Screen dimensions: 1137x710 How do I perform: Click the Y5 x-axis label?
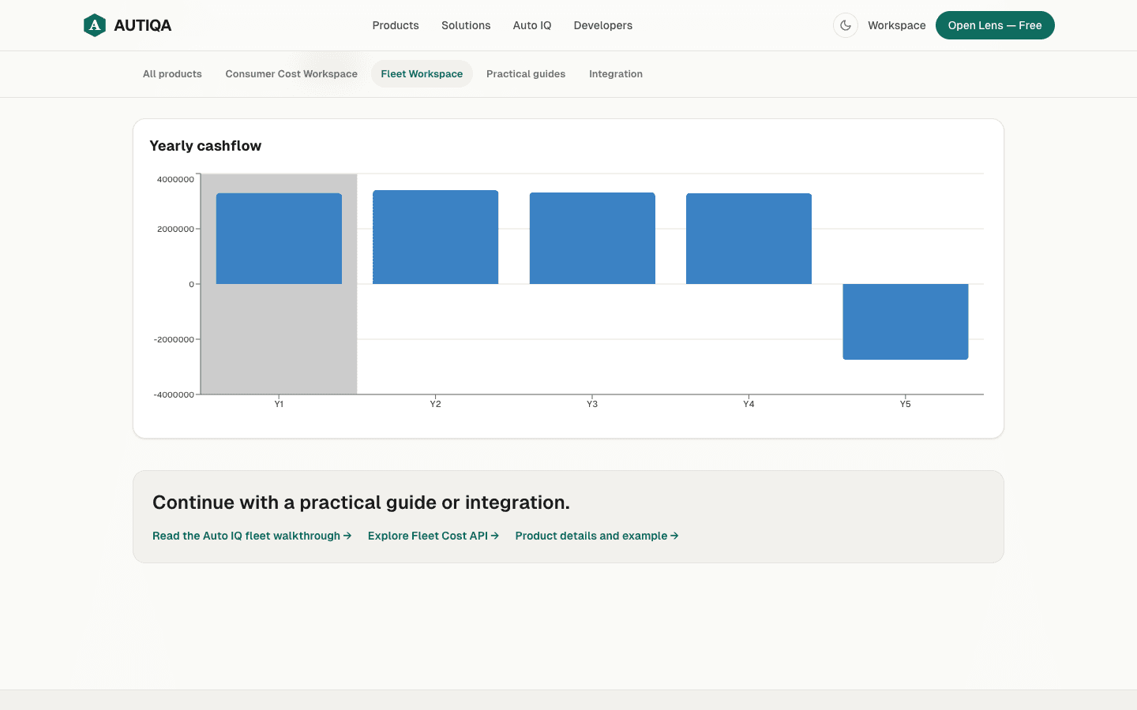pyautogui.click(x=906, y=404)
